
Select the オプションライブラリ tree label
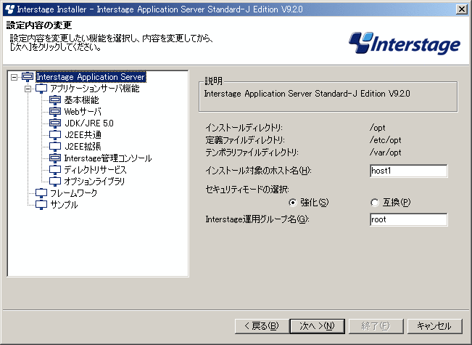[x=94, y=182]
